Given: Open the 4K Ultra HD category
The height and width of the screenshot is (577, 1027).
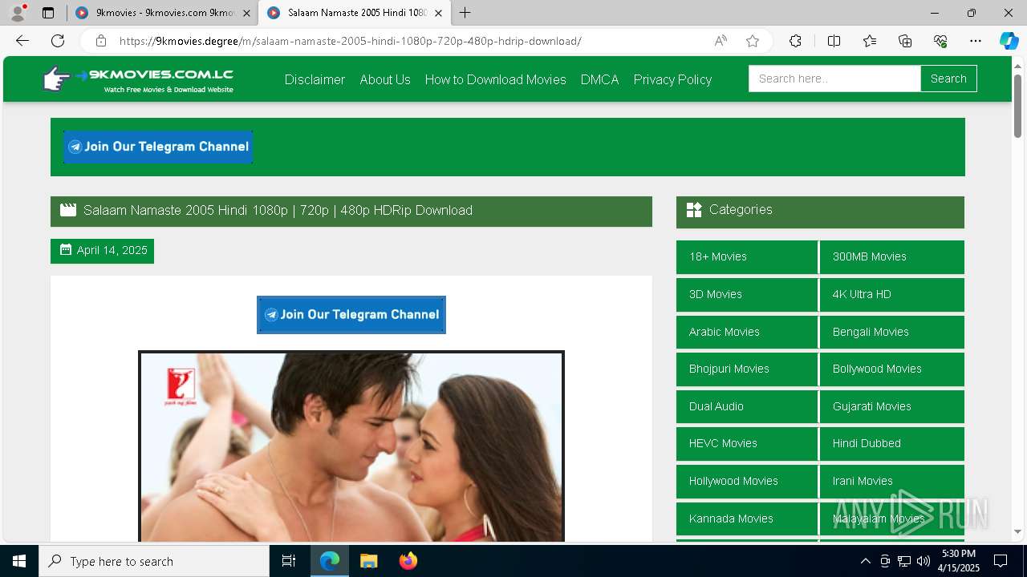Looking at the screenshot, I should [x=892, y=294].
